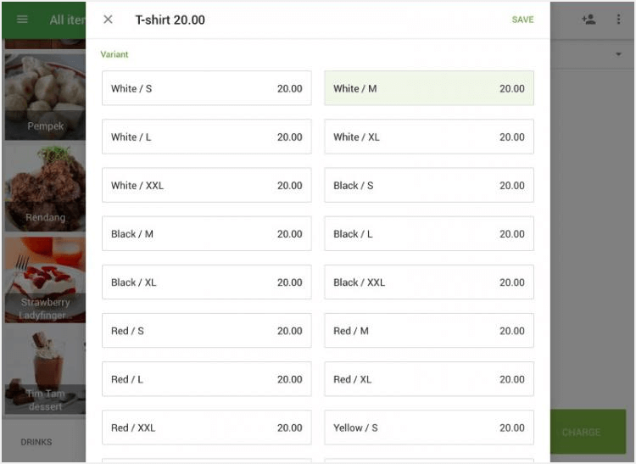
Task: Open the three-dot overflow menu
Action: pyautogui.click(x=618, y=20)
